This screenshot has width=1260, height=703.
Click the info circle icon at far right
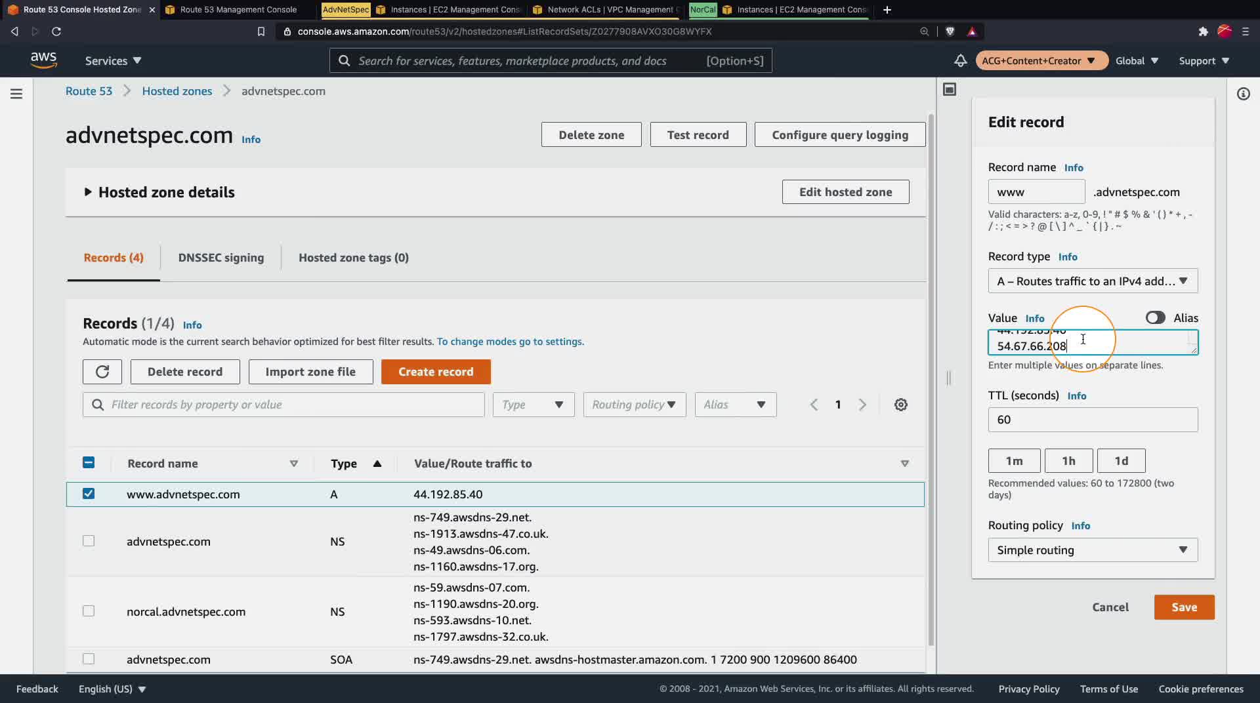[1243, 94]
